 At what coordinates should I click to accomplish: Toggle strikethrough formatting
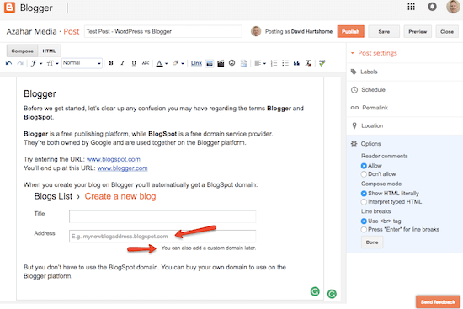[146, 63]
